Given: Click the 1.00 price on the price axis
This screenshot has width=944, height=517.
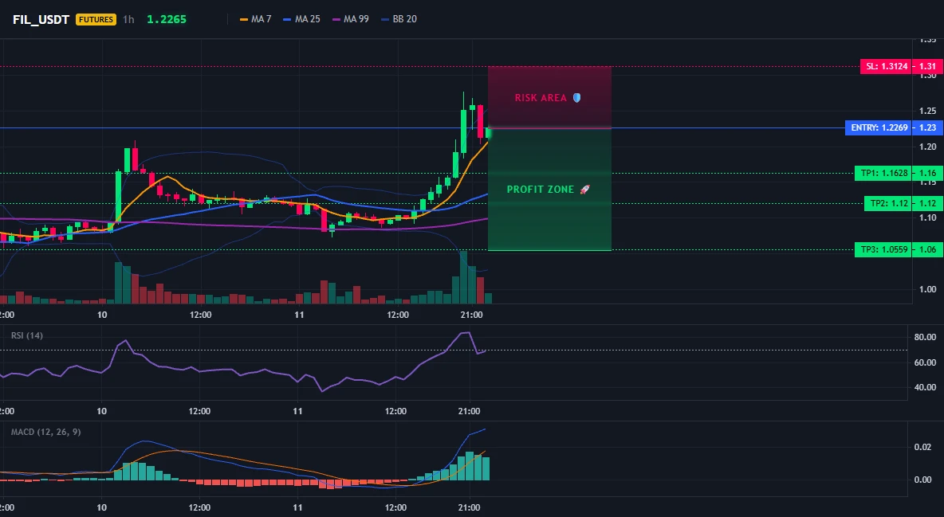Looking at the screenshot, I should pyautogui.click(x=928, y=289).
